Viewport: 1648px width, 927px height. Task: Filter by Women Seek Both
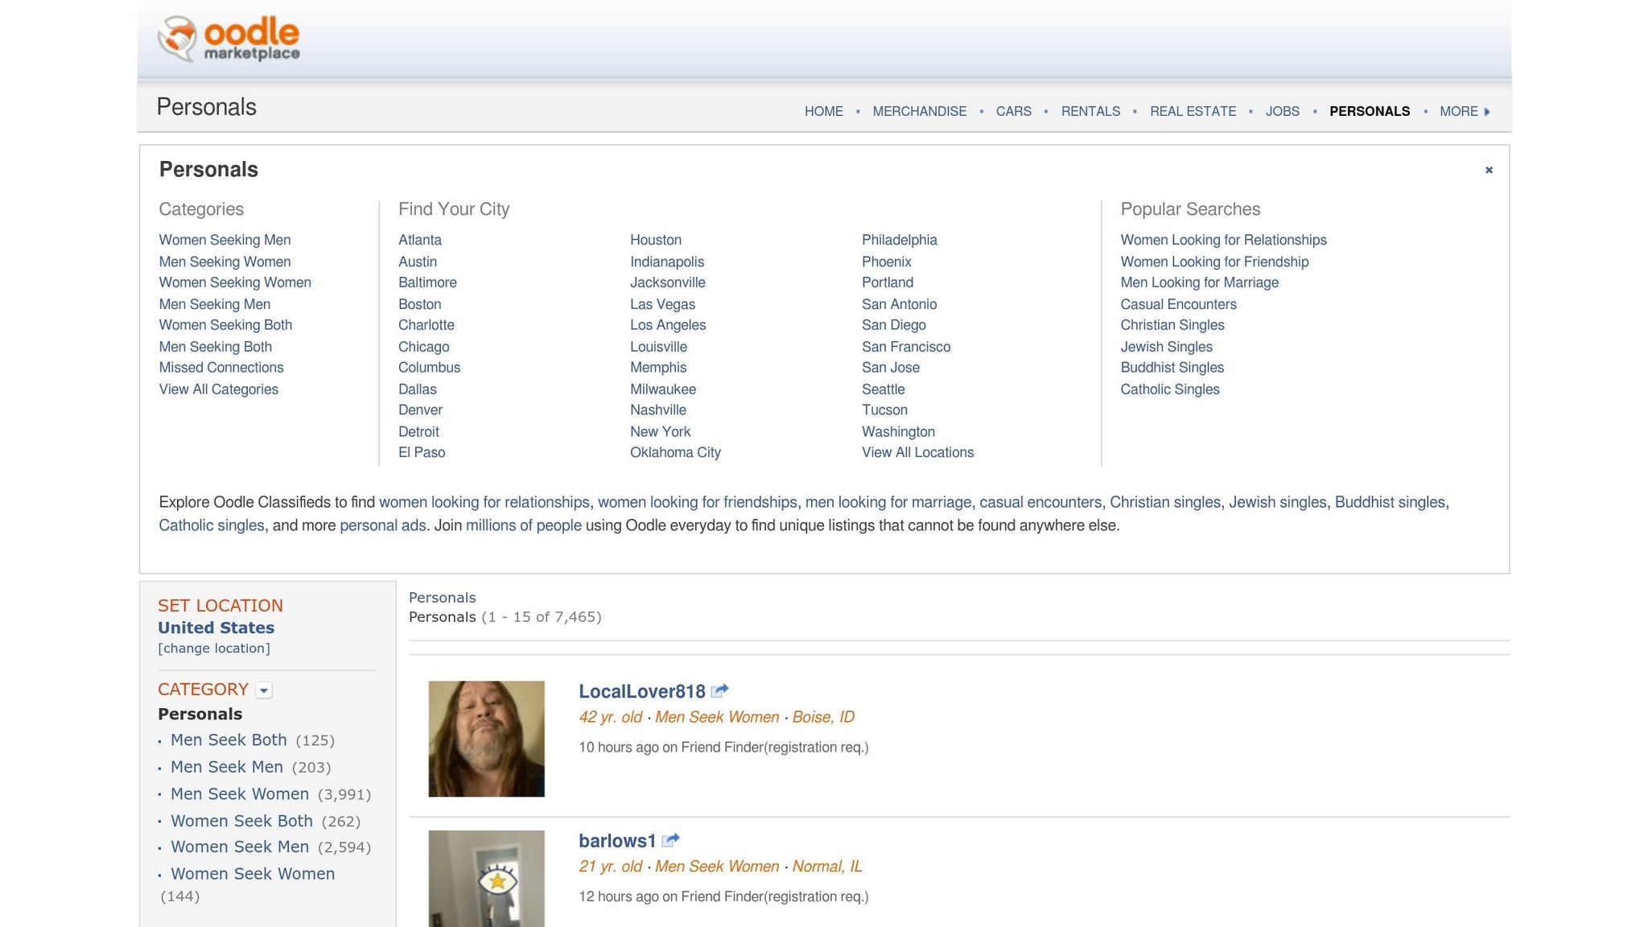coord(241,821)
